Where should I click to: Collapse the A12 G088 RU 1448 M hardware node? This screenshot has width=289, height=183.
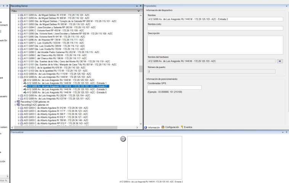click(x=19, y=77)
